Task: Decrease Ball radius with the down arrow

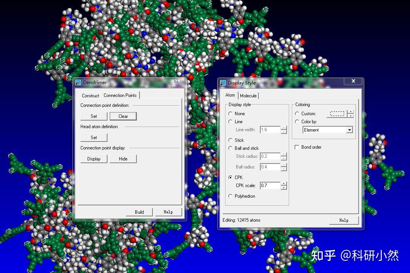Action: click(283, 168)
